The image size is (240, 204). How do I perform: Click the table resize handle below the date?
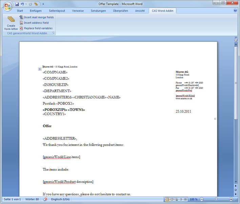pyautogui.click(x=215, y=119)
